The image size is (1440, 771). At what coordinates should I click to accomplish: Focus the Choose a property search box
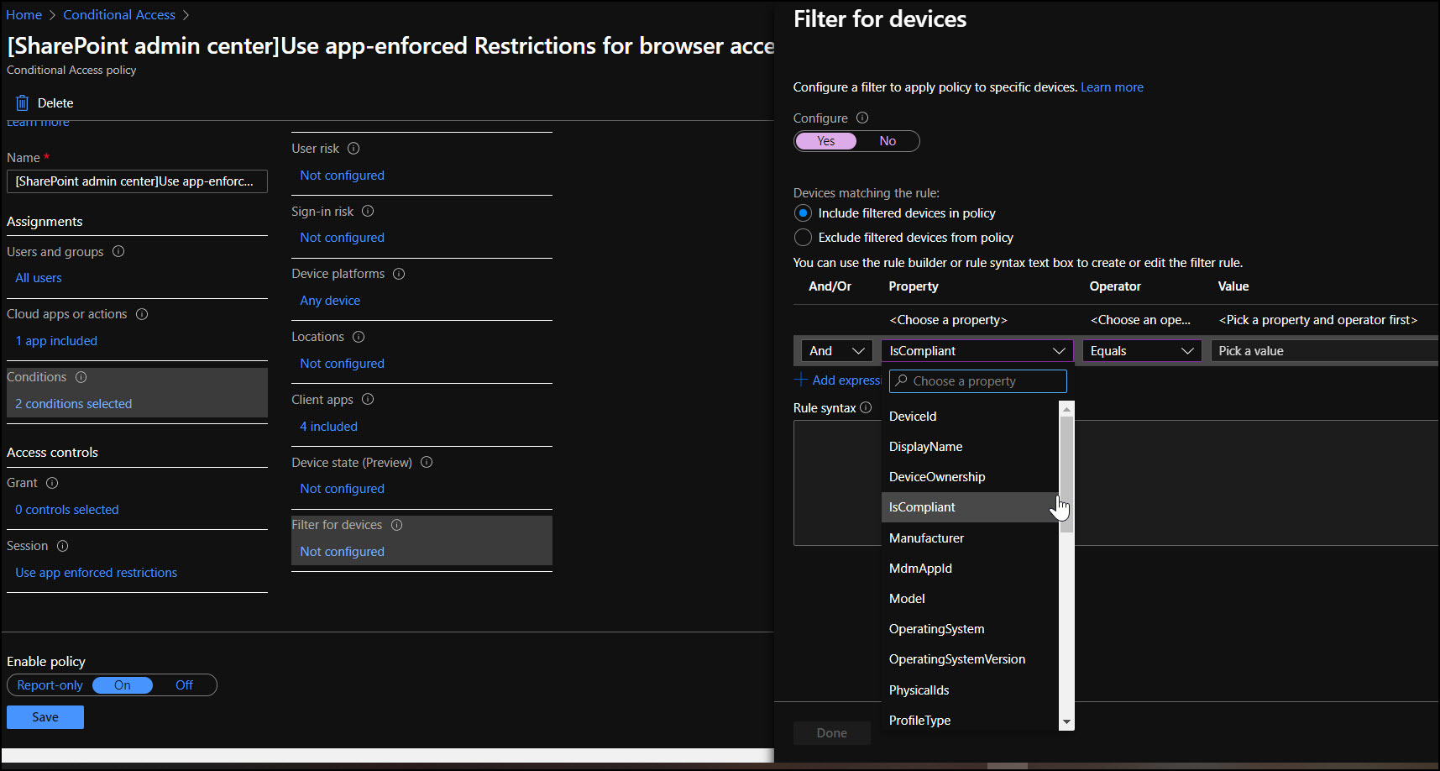[978, 381]
